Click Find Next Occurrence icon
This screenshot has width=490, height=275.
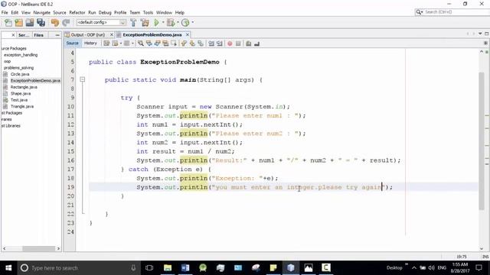tap(157, 44)
